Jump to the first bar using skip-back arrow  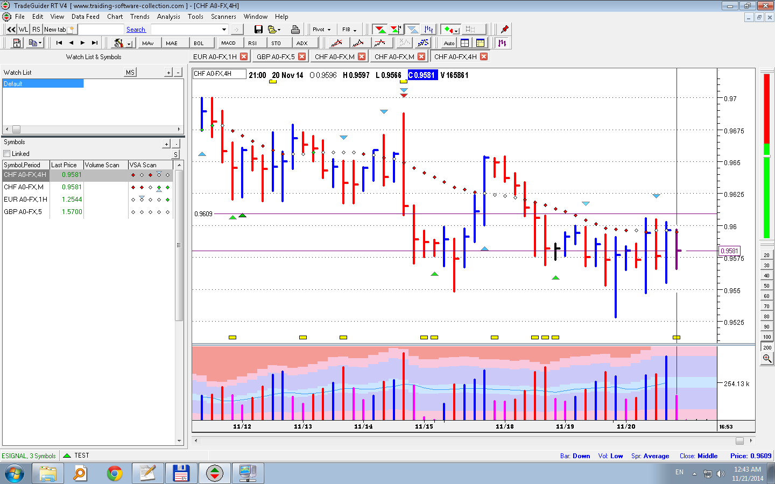pyautogui.click(x=59, y=43)
